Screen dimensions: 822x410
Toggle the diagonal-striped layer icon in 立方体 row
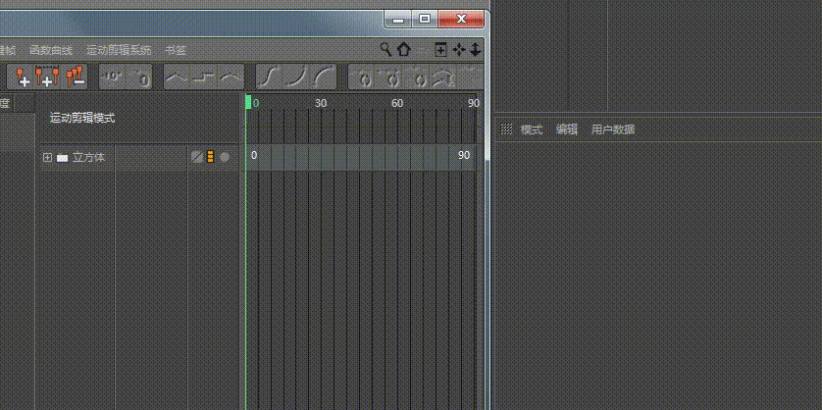point(197,157)
